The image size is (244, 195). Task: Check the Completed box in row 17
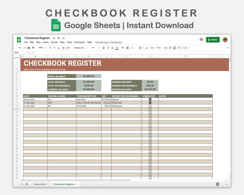pos(150,119)
